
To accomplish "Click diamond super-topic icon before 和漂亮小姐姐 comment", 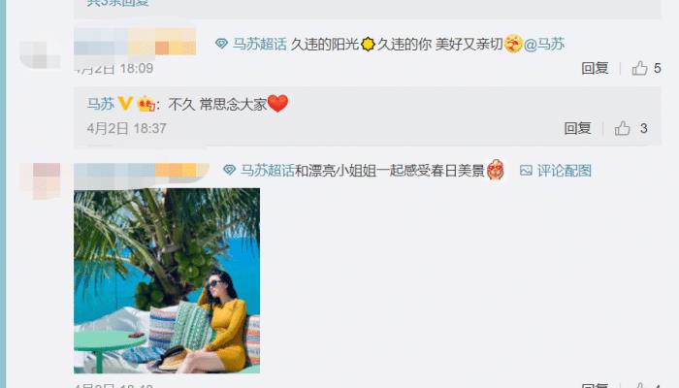I will (229, 170).
